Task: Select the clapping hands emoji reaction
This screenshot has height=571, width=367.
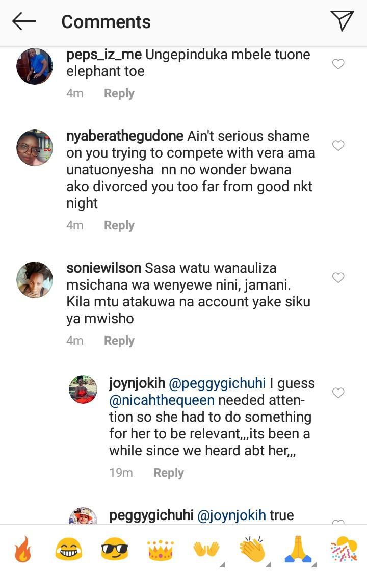Action: click(x=253, y=550)
